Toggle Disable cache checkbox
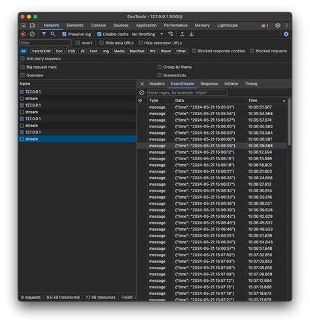The height and width of the screenshot is (325, 310). click(99, 34)
